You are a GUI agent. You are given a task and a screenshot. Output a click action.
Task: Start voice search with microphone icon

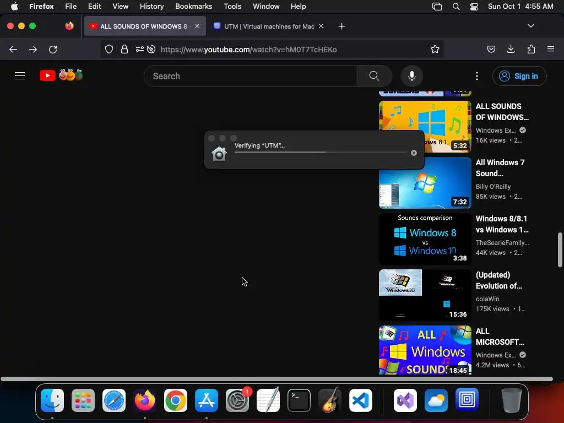click(412, 76)
